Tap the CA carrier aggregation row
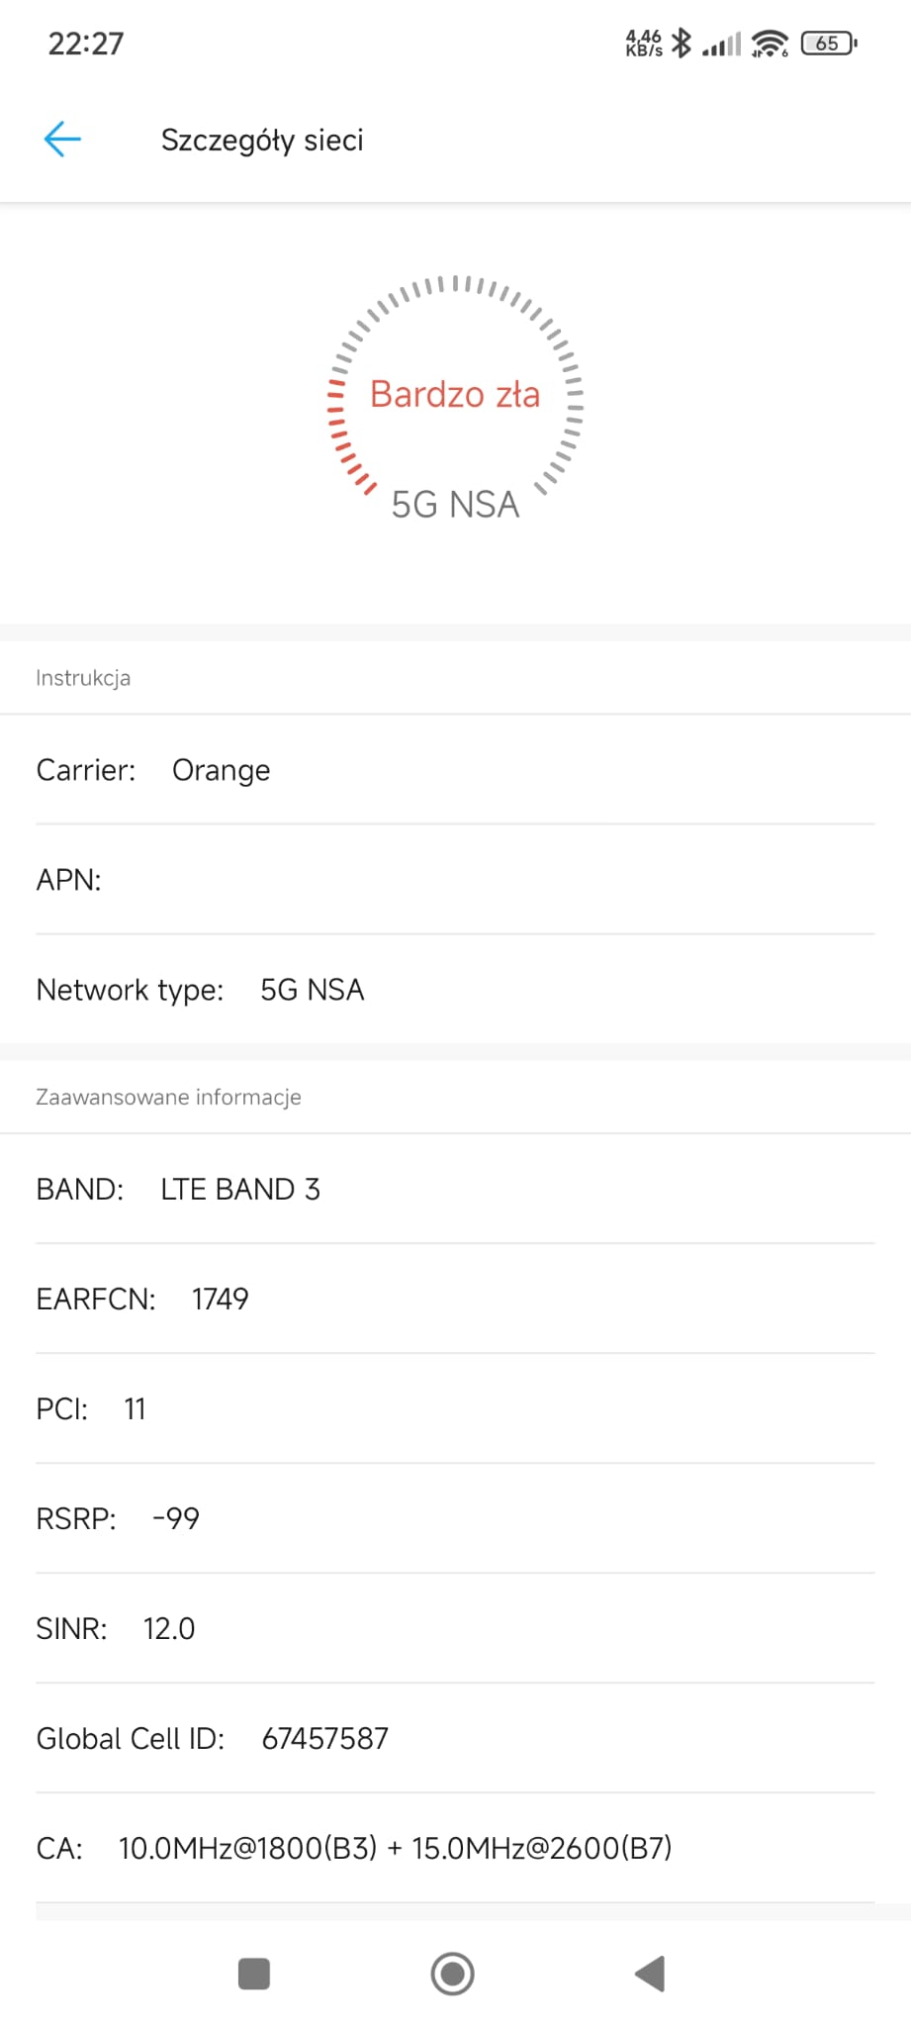 pyautogui.click(x=455, y=1848)
